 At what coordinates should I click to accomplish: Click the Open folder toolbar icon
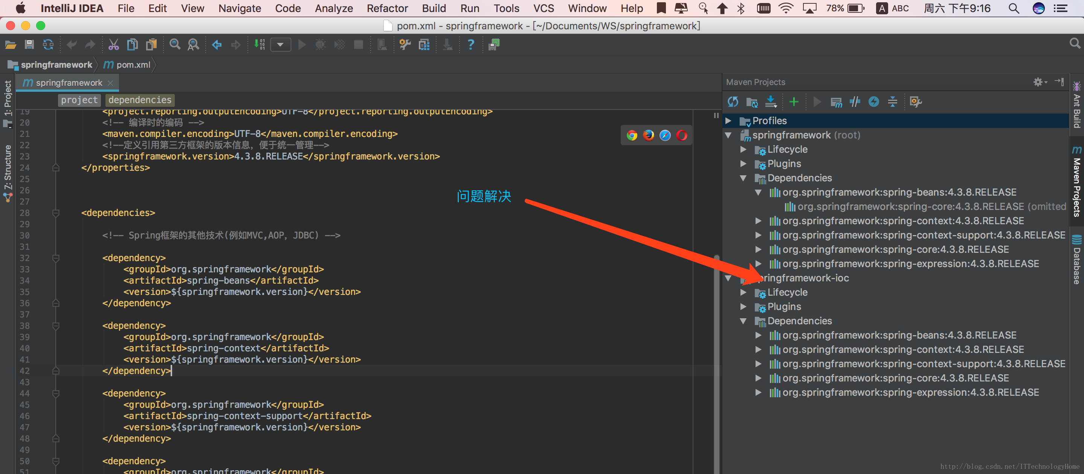click(11, 44)
